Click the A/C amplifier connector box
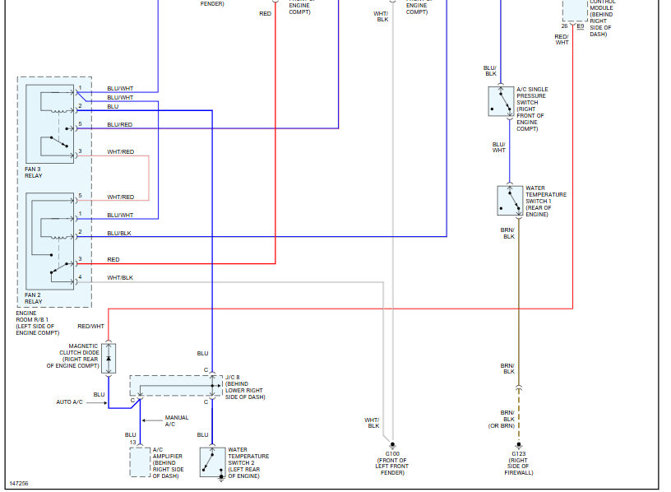671x492 pixels. tap(140, 462)
